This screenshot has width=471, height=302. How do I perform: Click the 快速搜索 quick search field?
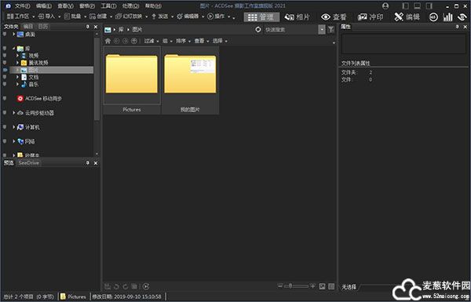[290, 30]
